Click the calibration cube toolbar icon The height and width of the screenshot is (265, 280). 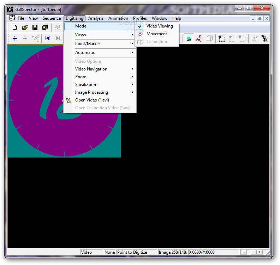210,38
